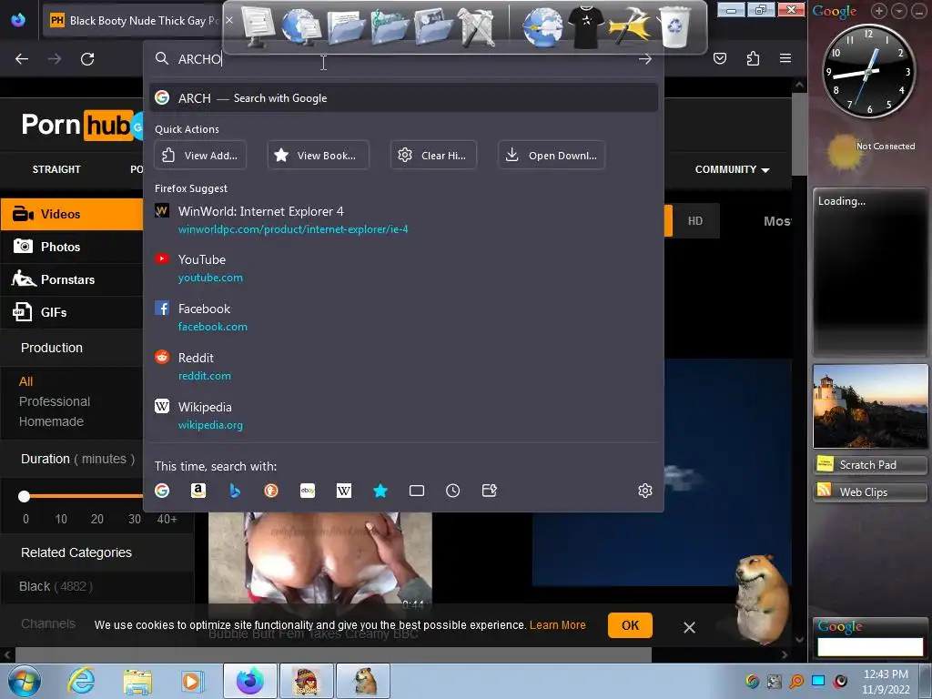Open the Windows Start button
Image resolution: width=932 pixels, height=699 pixels.
pyautogui.click(x=23, y=681)
